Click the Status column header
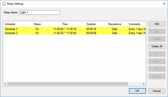The image size is (168, 97). pos(37,24)
